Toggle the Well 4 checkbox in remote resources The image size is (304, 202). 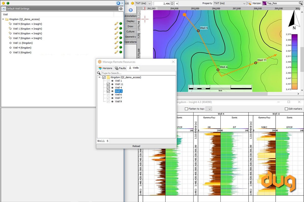[108, 88]
